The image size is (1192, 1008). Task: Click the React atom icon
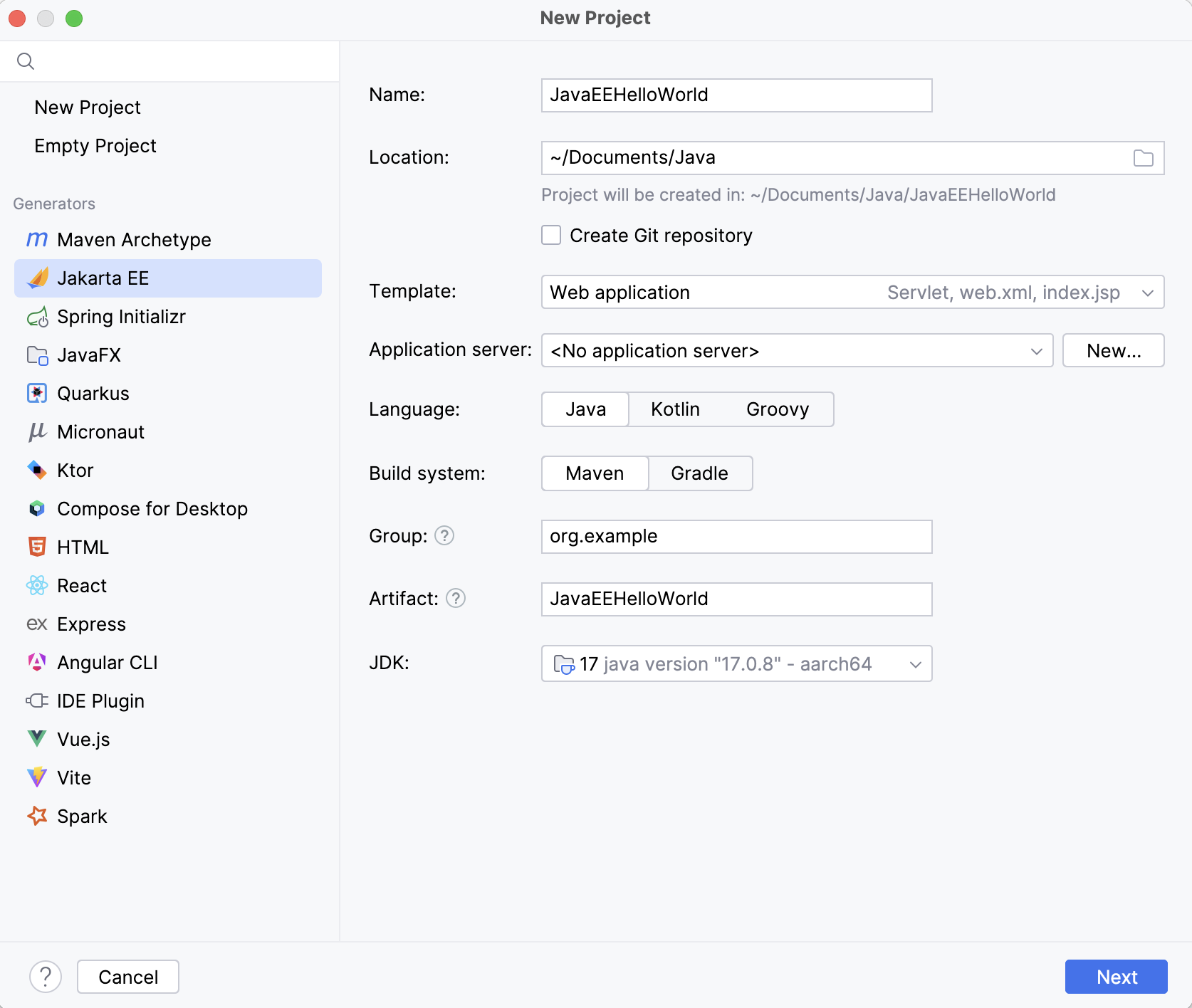37,586
